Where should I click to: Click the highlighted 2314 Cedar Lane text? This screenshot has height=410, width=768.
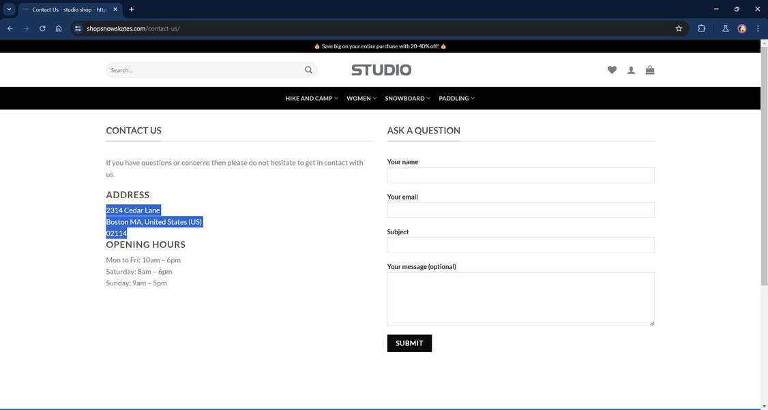[133, 210]
